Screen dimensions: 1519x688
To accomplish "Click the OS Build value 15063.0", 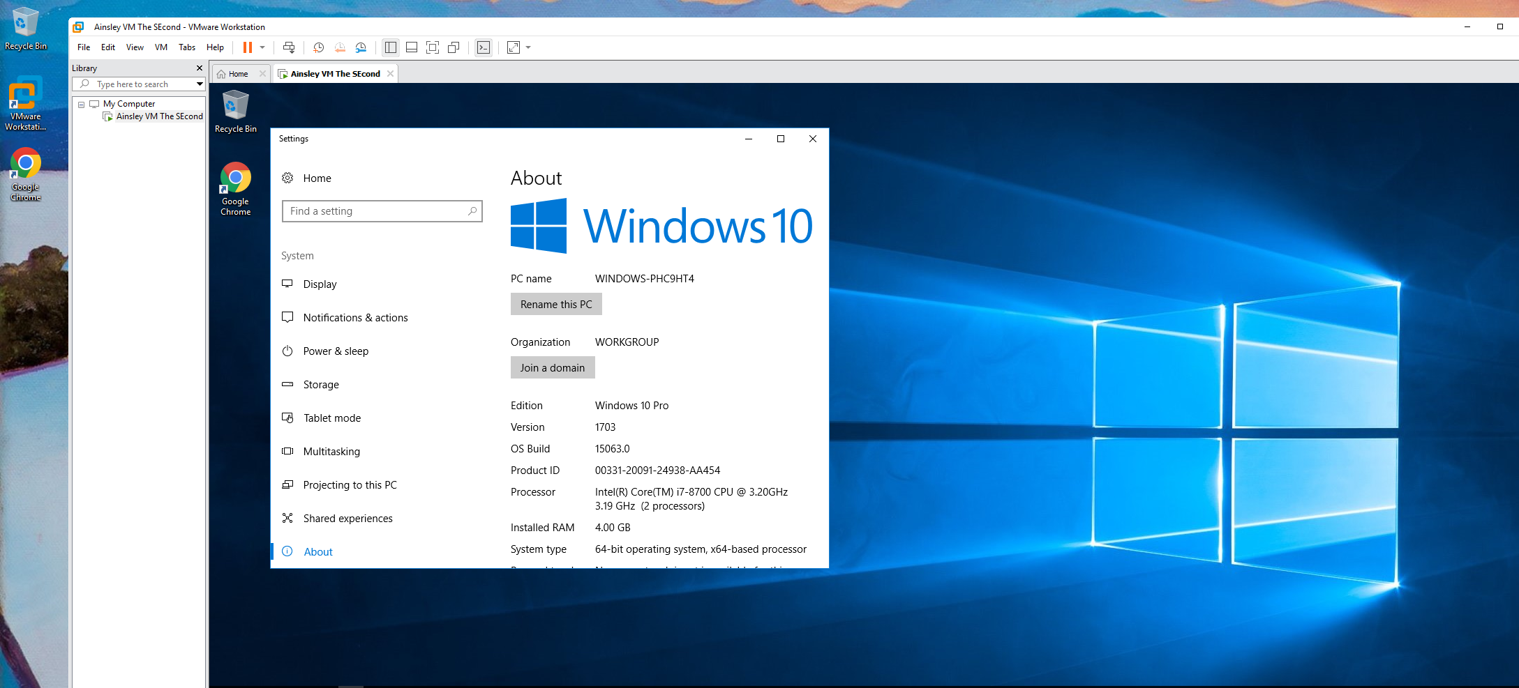I will [612, 449].
